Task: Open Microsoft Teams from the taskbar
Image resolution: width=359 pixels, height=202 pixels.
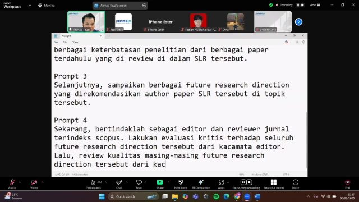Action: point(196,196)
